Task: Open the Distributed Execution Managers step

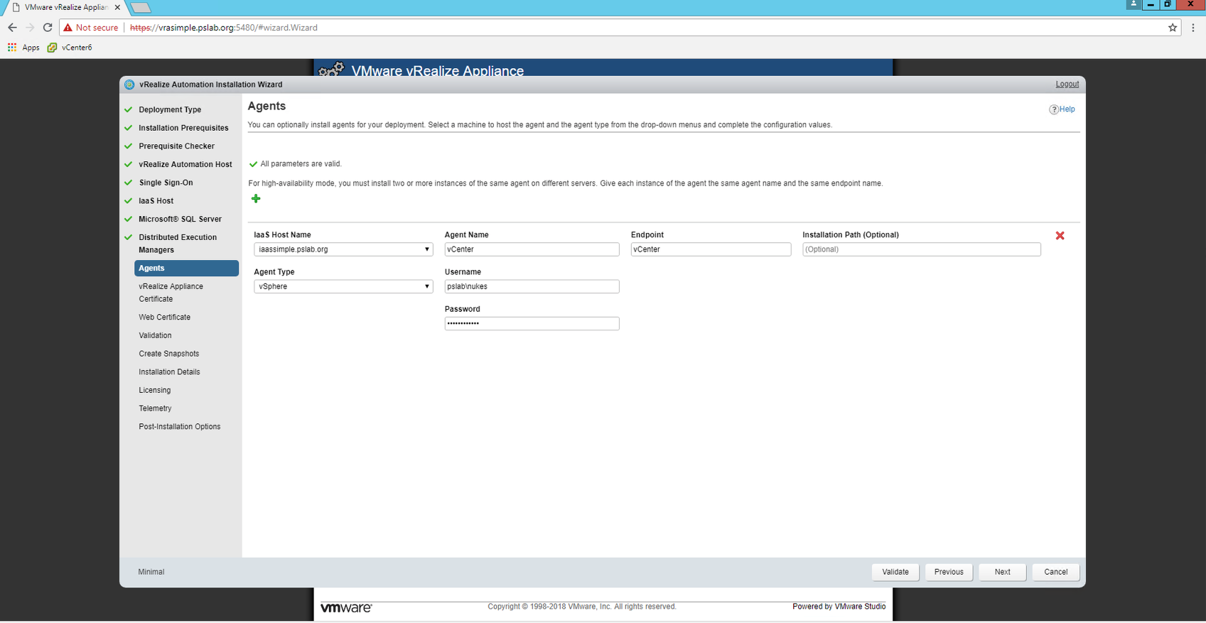Action: [x=178, y=244]
